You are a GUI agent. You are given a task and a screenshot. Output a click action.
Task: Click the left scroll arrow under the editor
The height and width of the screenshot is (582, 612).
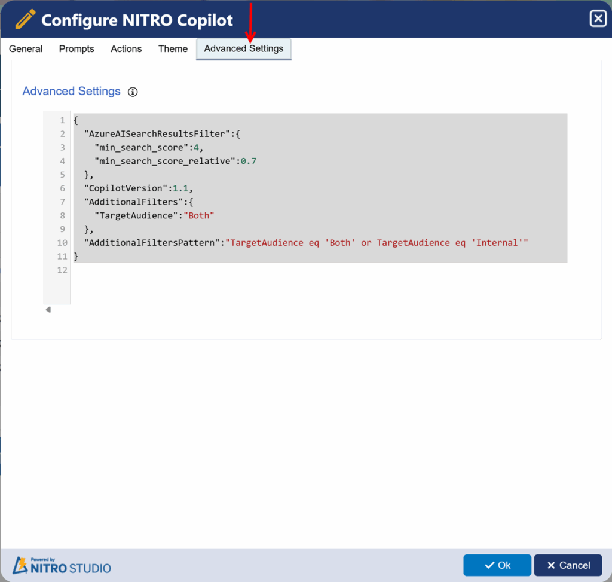pos(48,310)
